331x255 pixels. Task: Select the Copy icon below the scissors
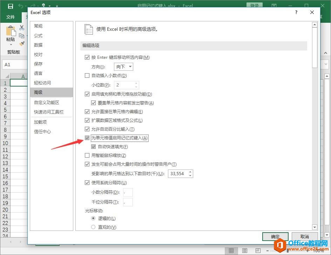click(x=21, y=35)
